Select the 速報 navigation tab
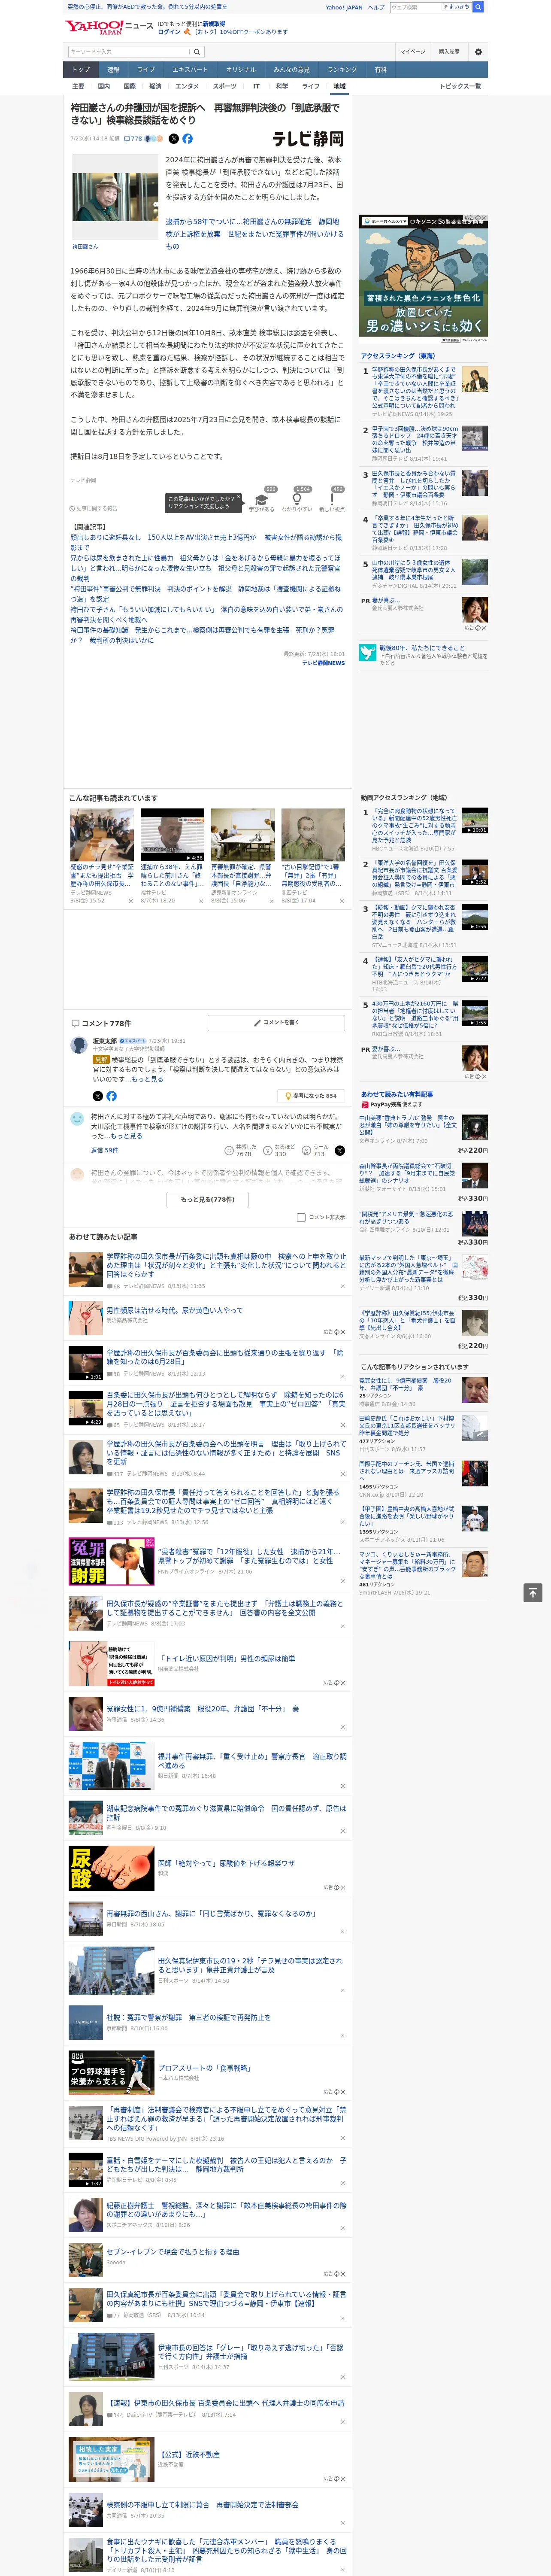Viewport: 551px width, 2576px height. 113,70
